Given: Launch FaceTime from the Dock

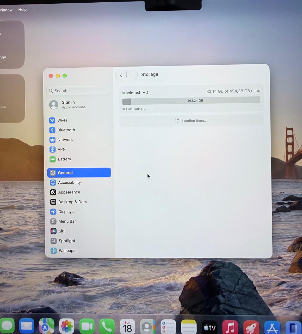Looking at the screenshot, I should 87,326.
